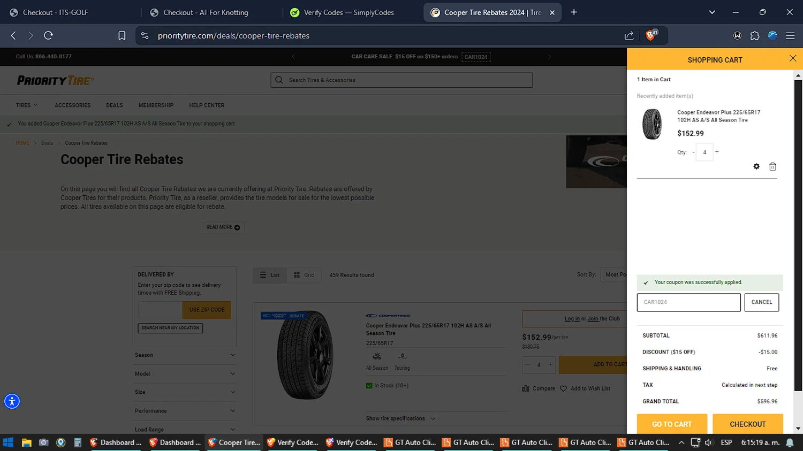
Task: Switch to Grid view
Action: [304, 275]
